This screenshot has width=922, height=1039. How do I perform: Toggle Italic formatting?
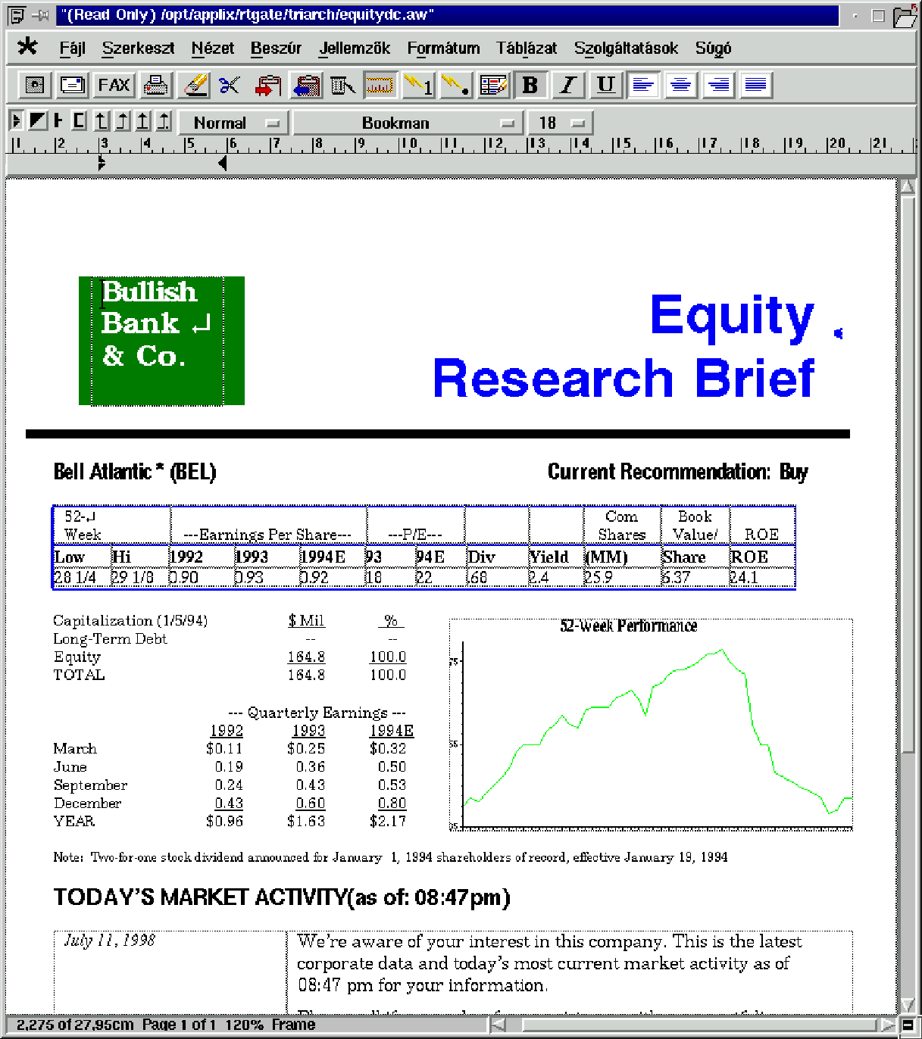tap(567, 85)
